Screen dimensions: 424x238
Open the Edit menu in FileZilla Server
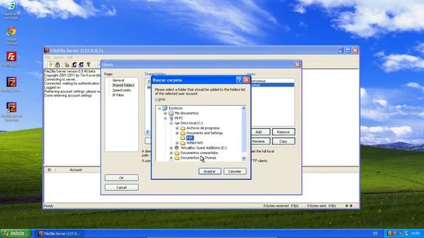click(x=70, y=58)
